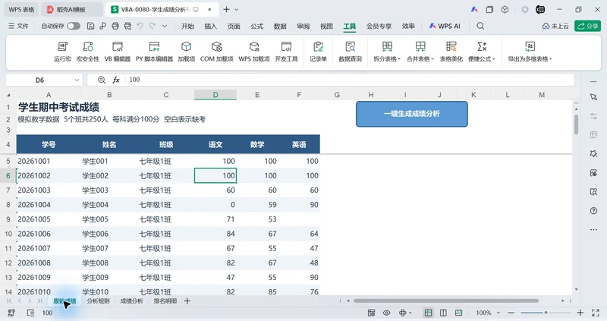Screen dimensions: 607x321
Task: Click the 一键生成成绩分析 button
Action: 412,114
